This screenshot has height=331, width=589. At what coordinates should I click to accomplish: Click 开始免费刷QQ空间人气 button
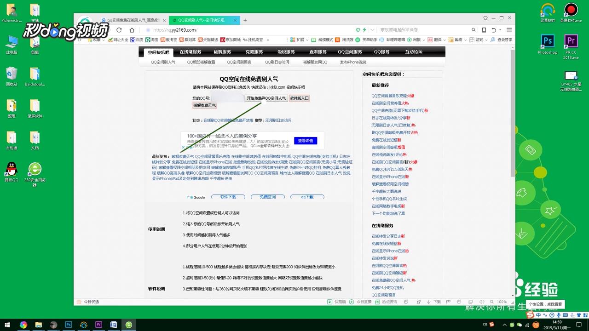coord(266,98)
